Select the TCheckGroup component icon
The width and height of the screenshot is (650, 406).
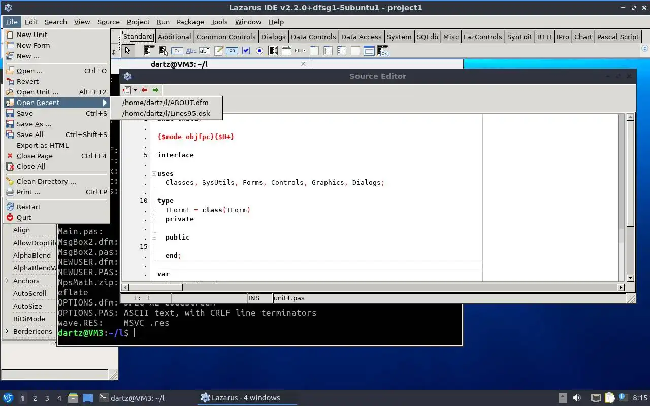coord(342,50)
